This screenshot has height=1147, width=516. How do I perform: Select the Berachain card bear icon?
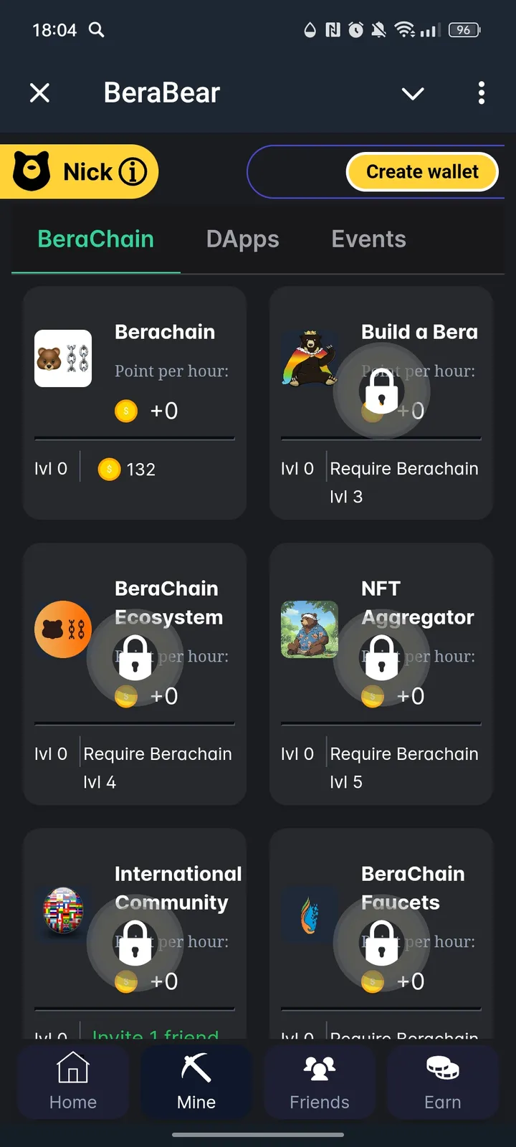tap(63, 358)
